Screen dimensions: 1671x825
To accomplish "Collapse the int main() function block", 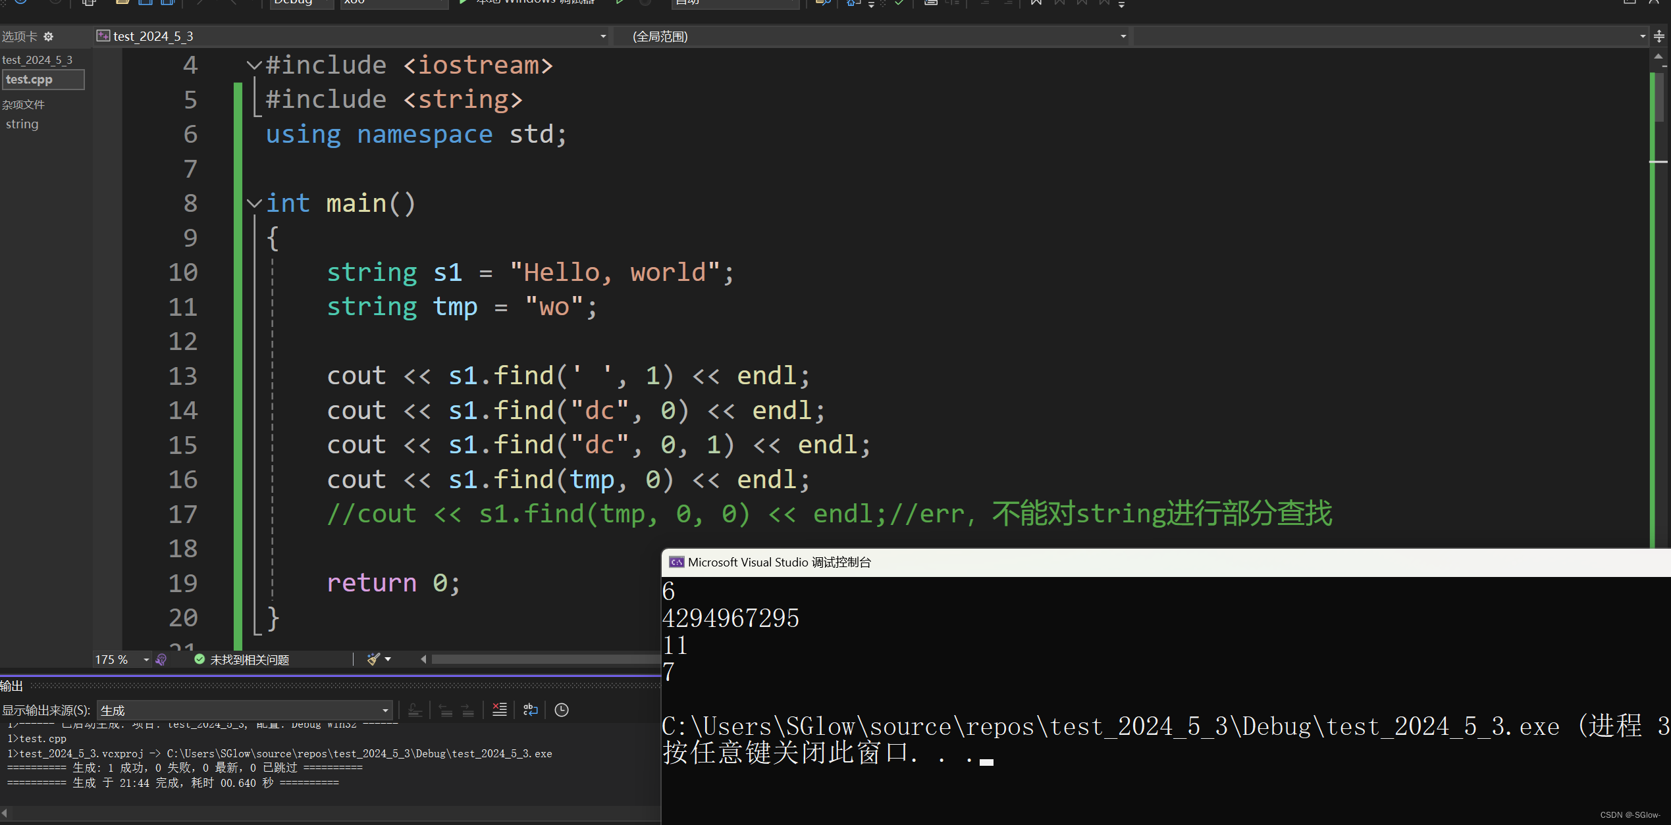I will tap(254, 203).
